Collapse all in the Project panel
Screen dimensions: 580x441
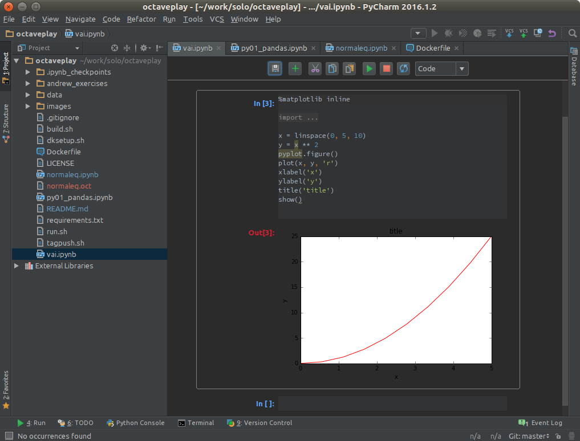point(127,48)
